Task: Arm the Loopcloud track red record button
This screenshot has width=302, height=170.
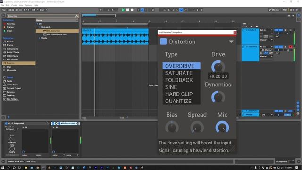Action: click(x=290, y=47)
